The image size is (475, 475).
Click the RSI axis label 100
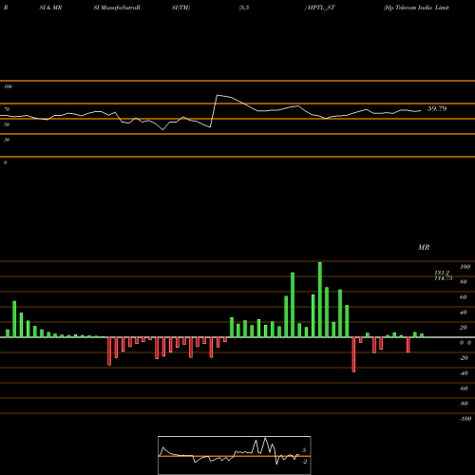9,86
